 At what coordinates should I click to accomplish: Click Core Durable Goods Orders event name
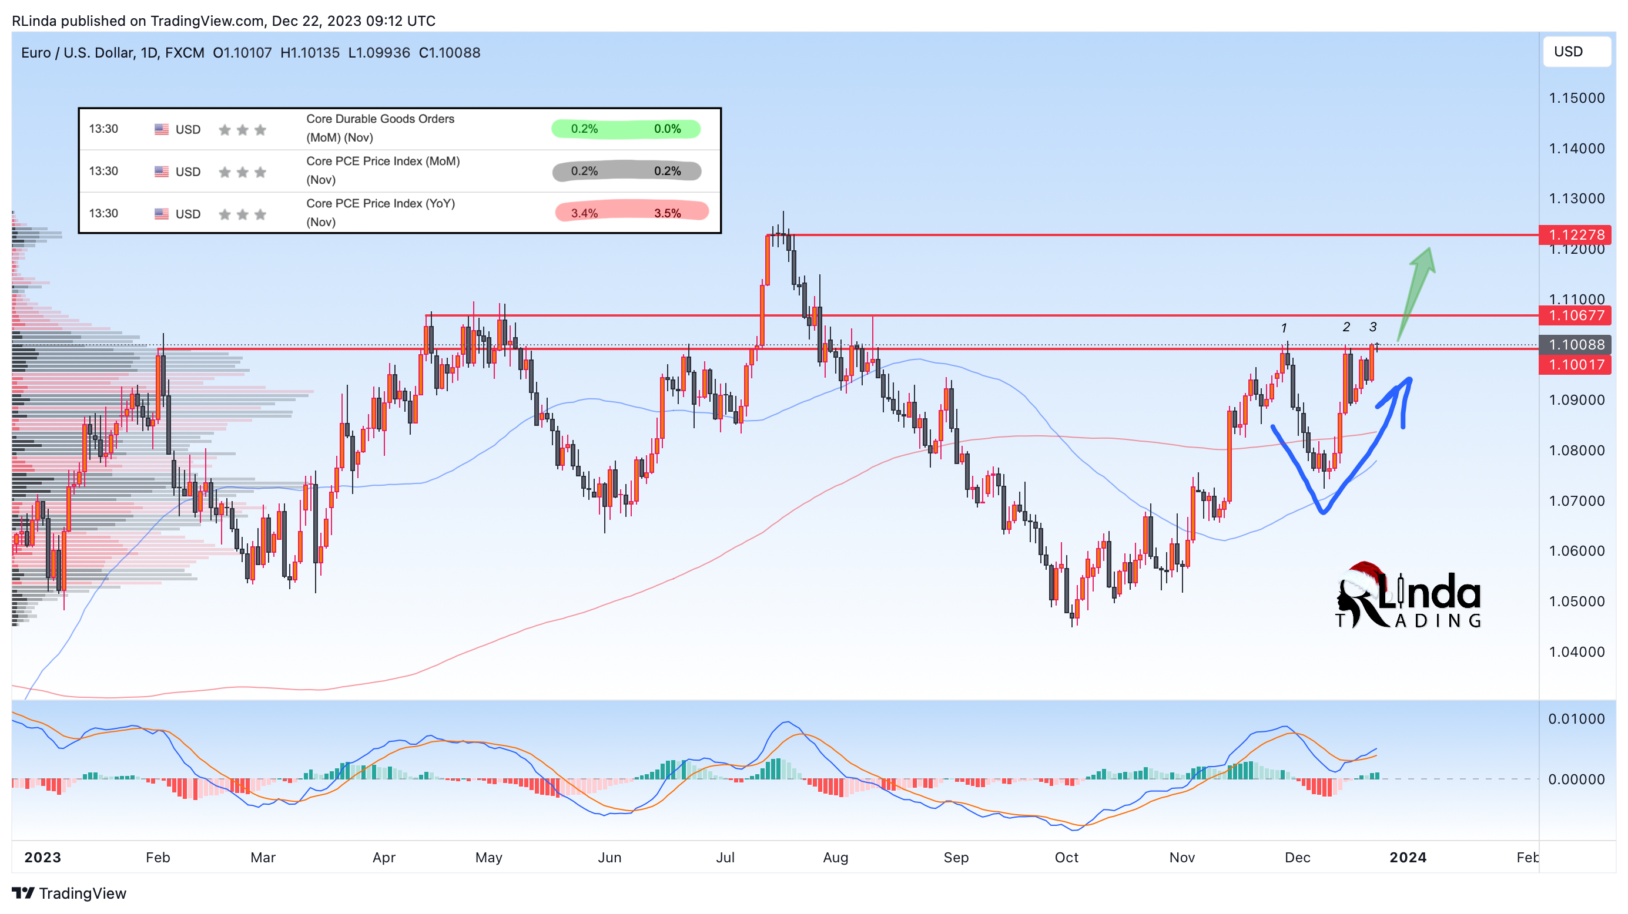[380, 128]
